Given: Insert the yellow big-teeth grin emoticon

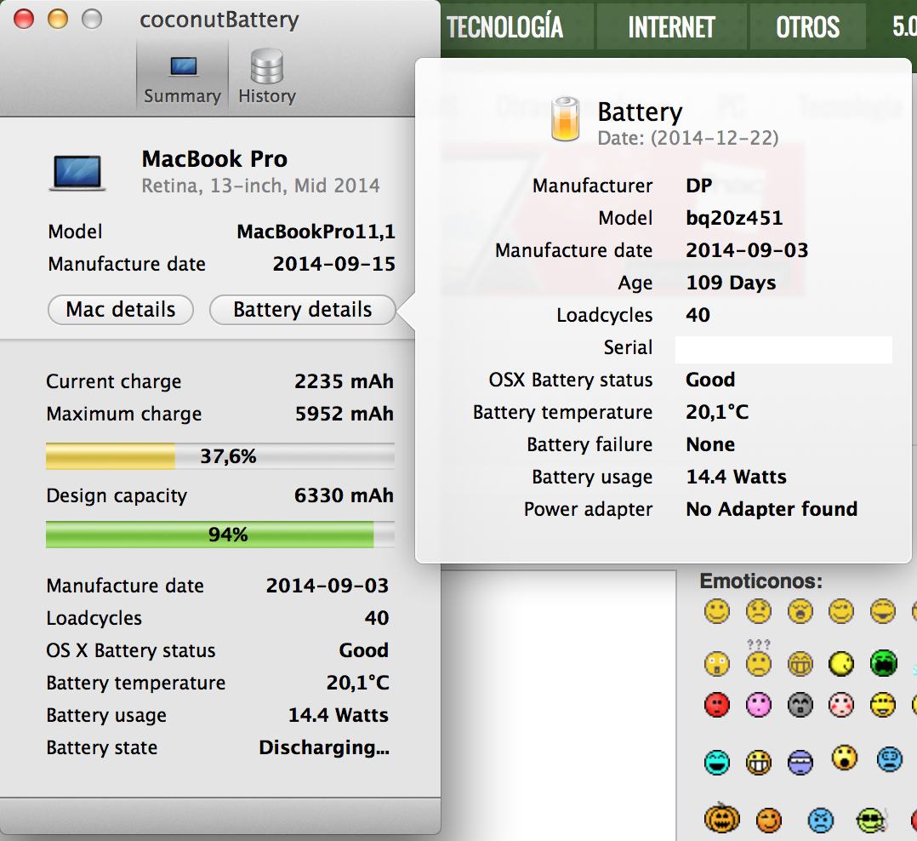Looking at the screenshot, I should tap(800, 664).
